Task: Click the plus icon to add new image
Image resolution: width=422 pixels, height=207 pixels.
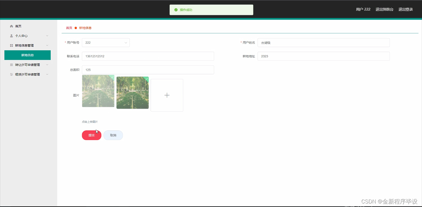Action: (167, 95)
